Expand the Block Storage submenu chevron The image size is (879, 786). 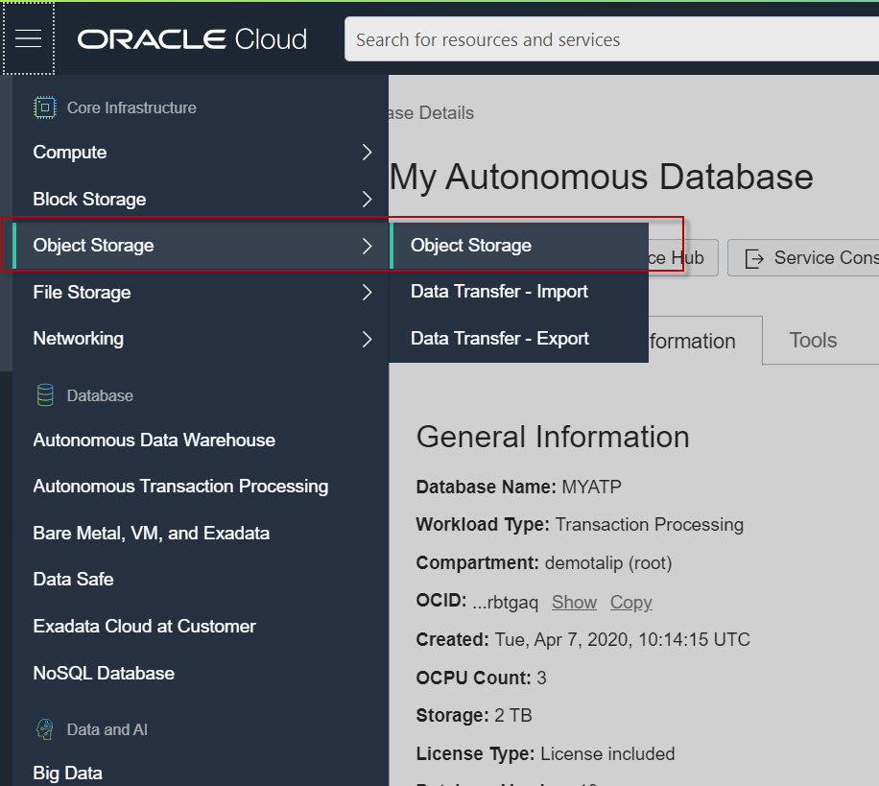pyautogui.click(x=366, y=199)
